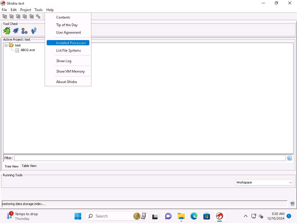
Task: Click the filter options icon
Action: click(289, 158)
